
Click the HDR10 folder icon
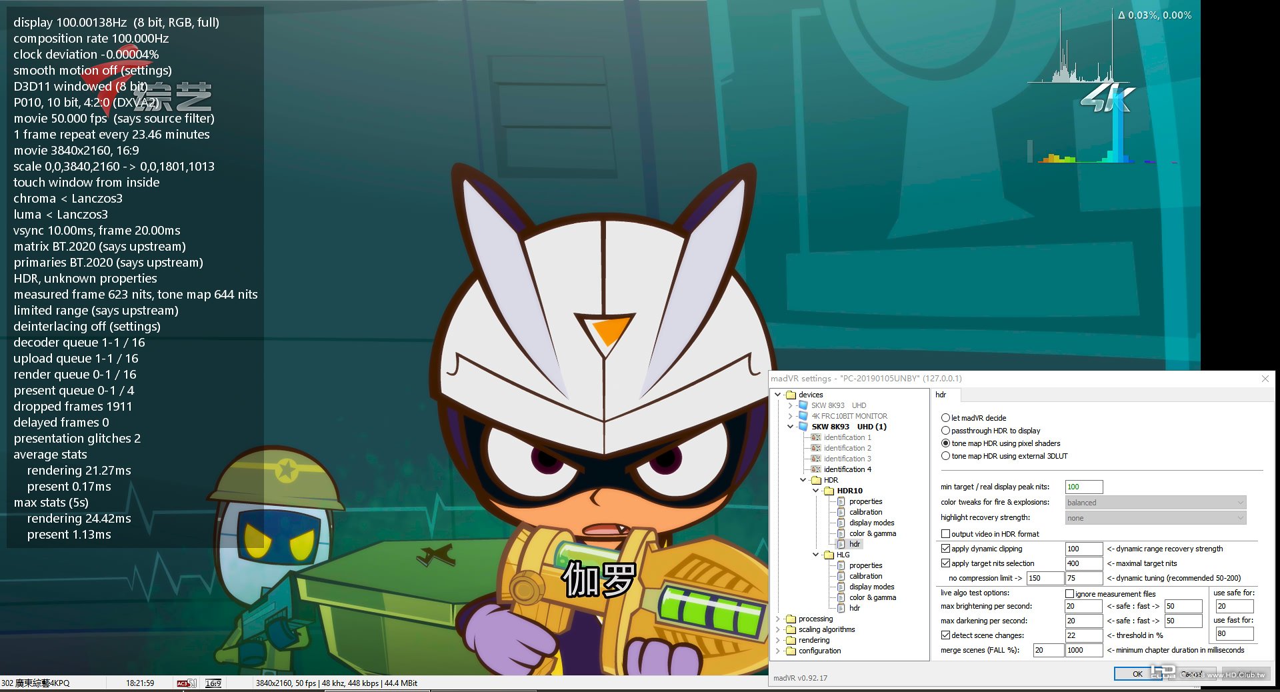829,491
